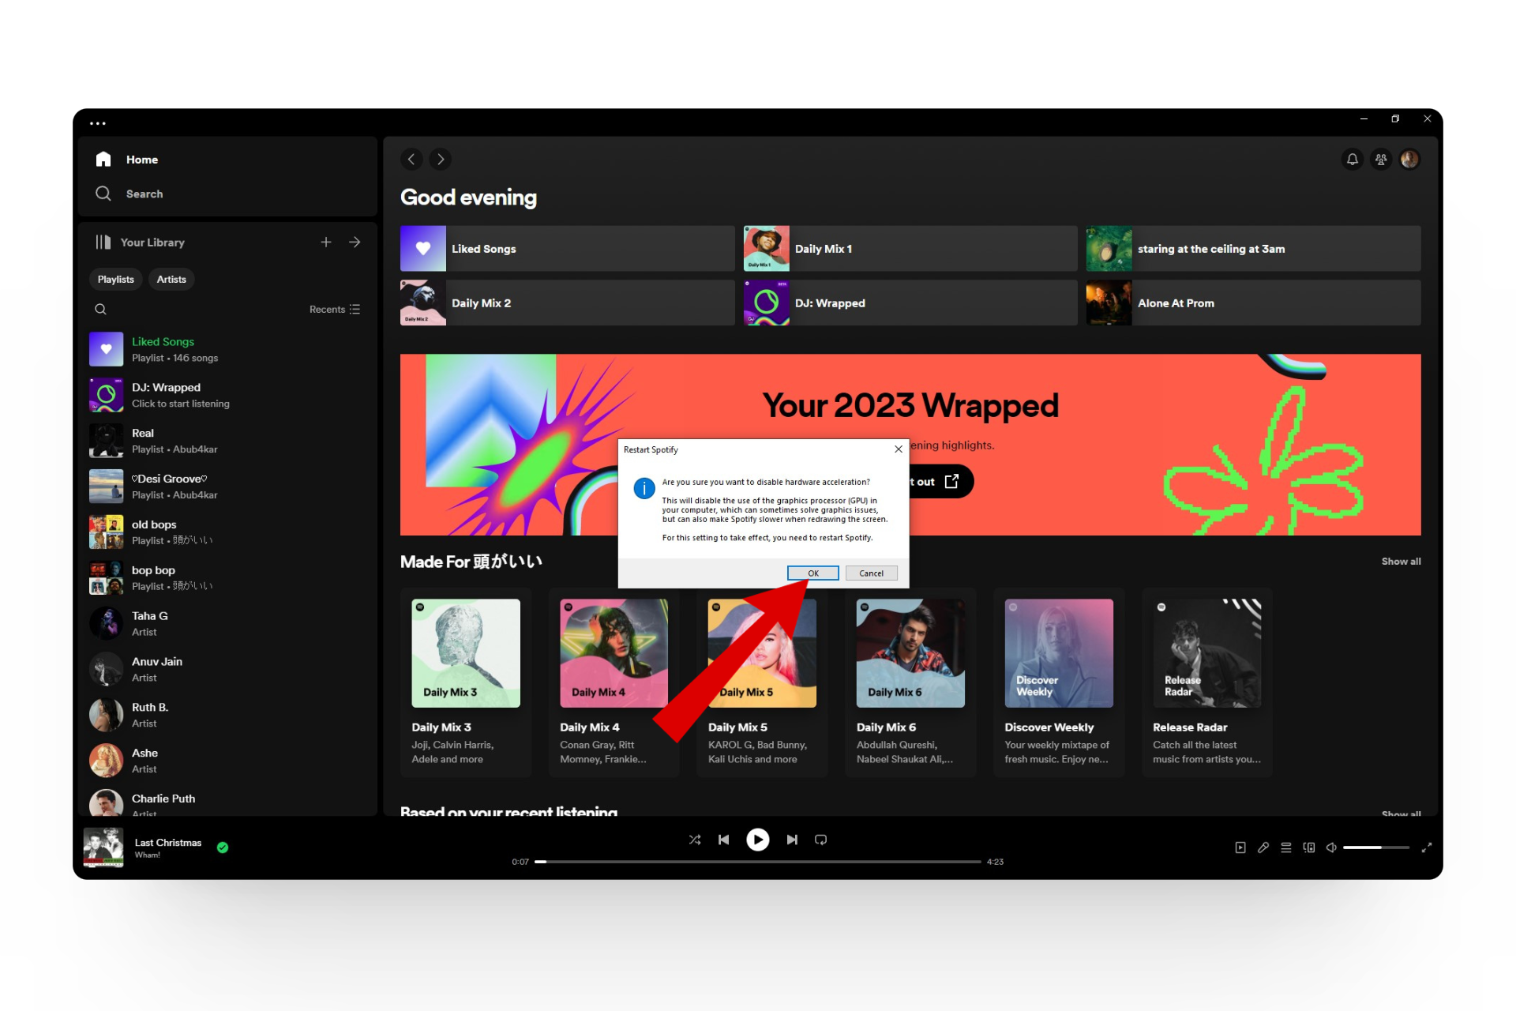Viewport: 1516px width, 1011px height.
Task: Click the plus icon to create playlist
Action: point(326,242)
